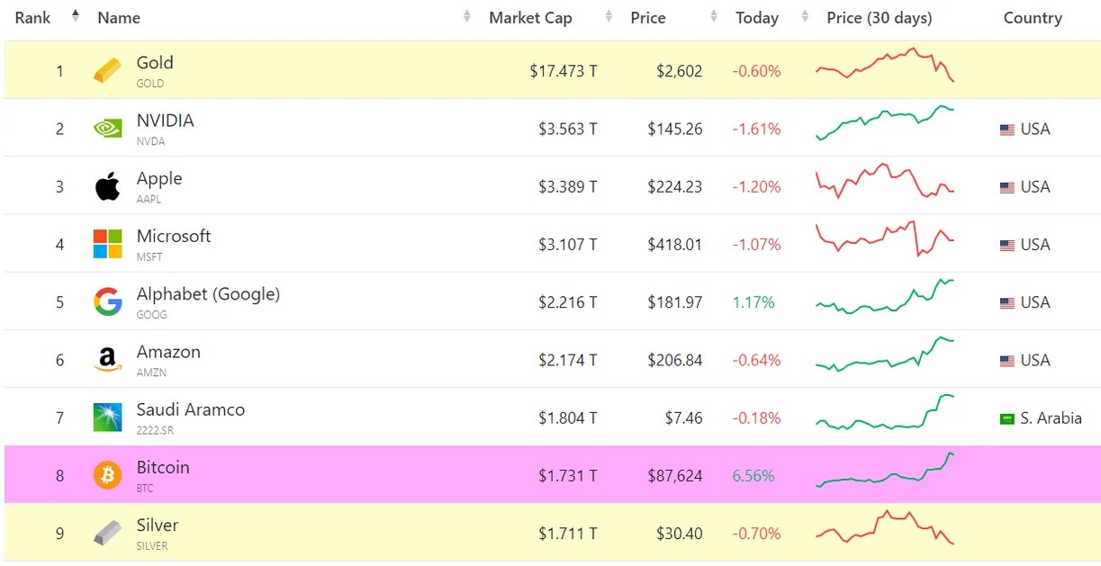Click the 6.56% daily change value
Image resolution: width=1101 pixels, height=566 pixels.
click(x=754, y=475)
